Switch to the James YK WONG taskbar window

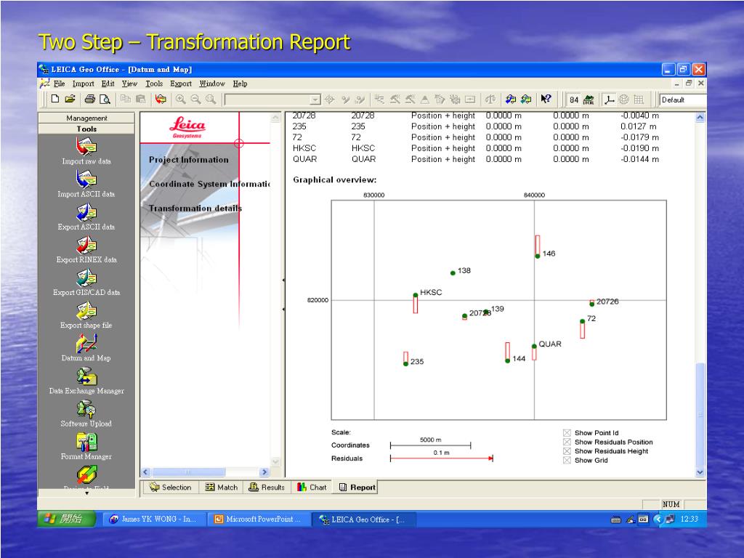[x=154, y=519]
